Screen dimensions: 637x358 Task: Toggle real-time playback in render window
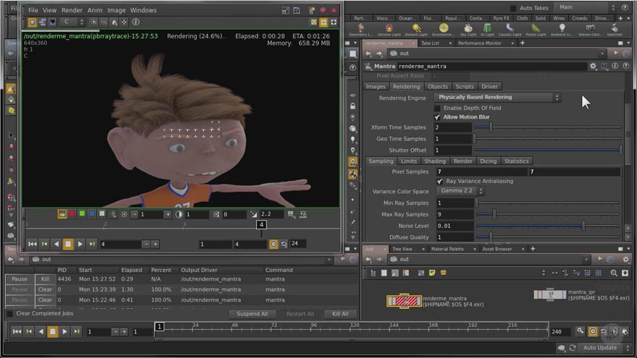[274, 244]
